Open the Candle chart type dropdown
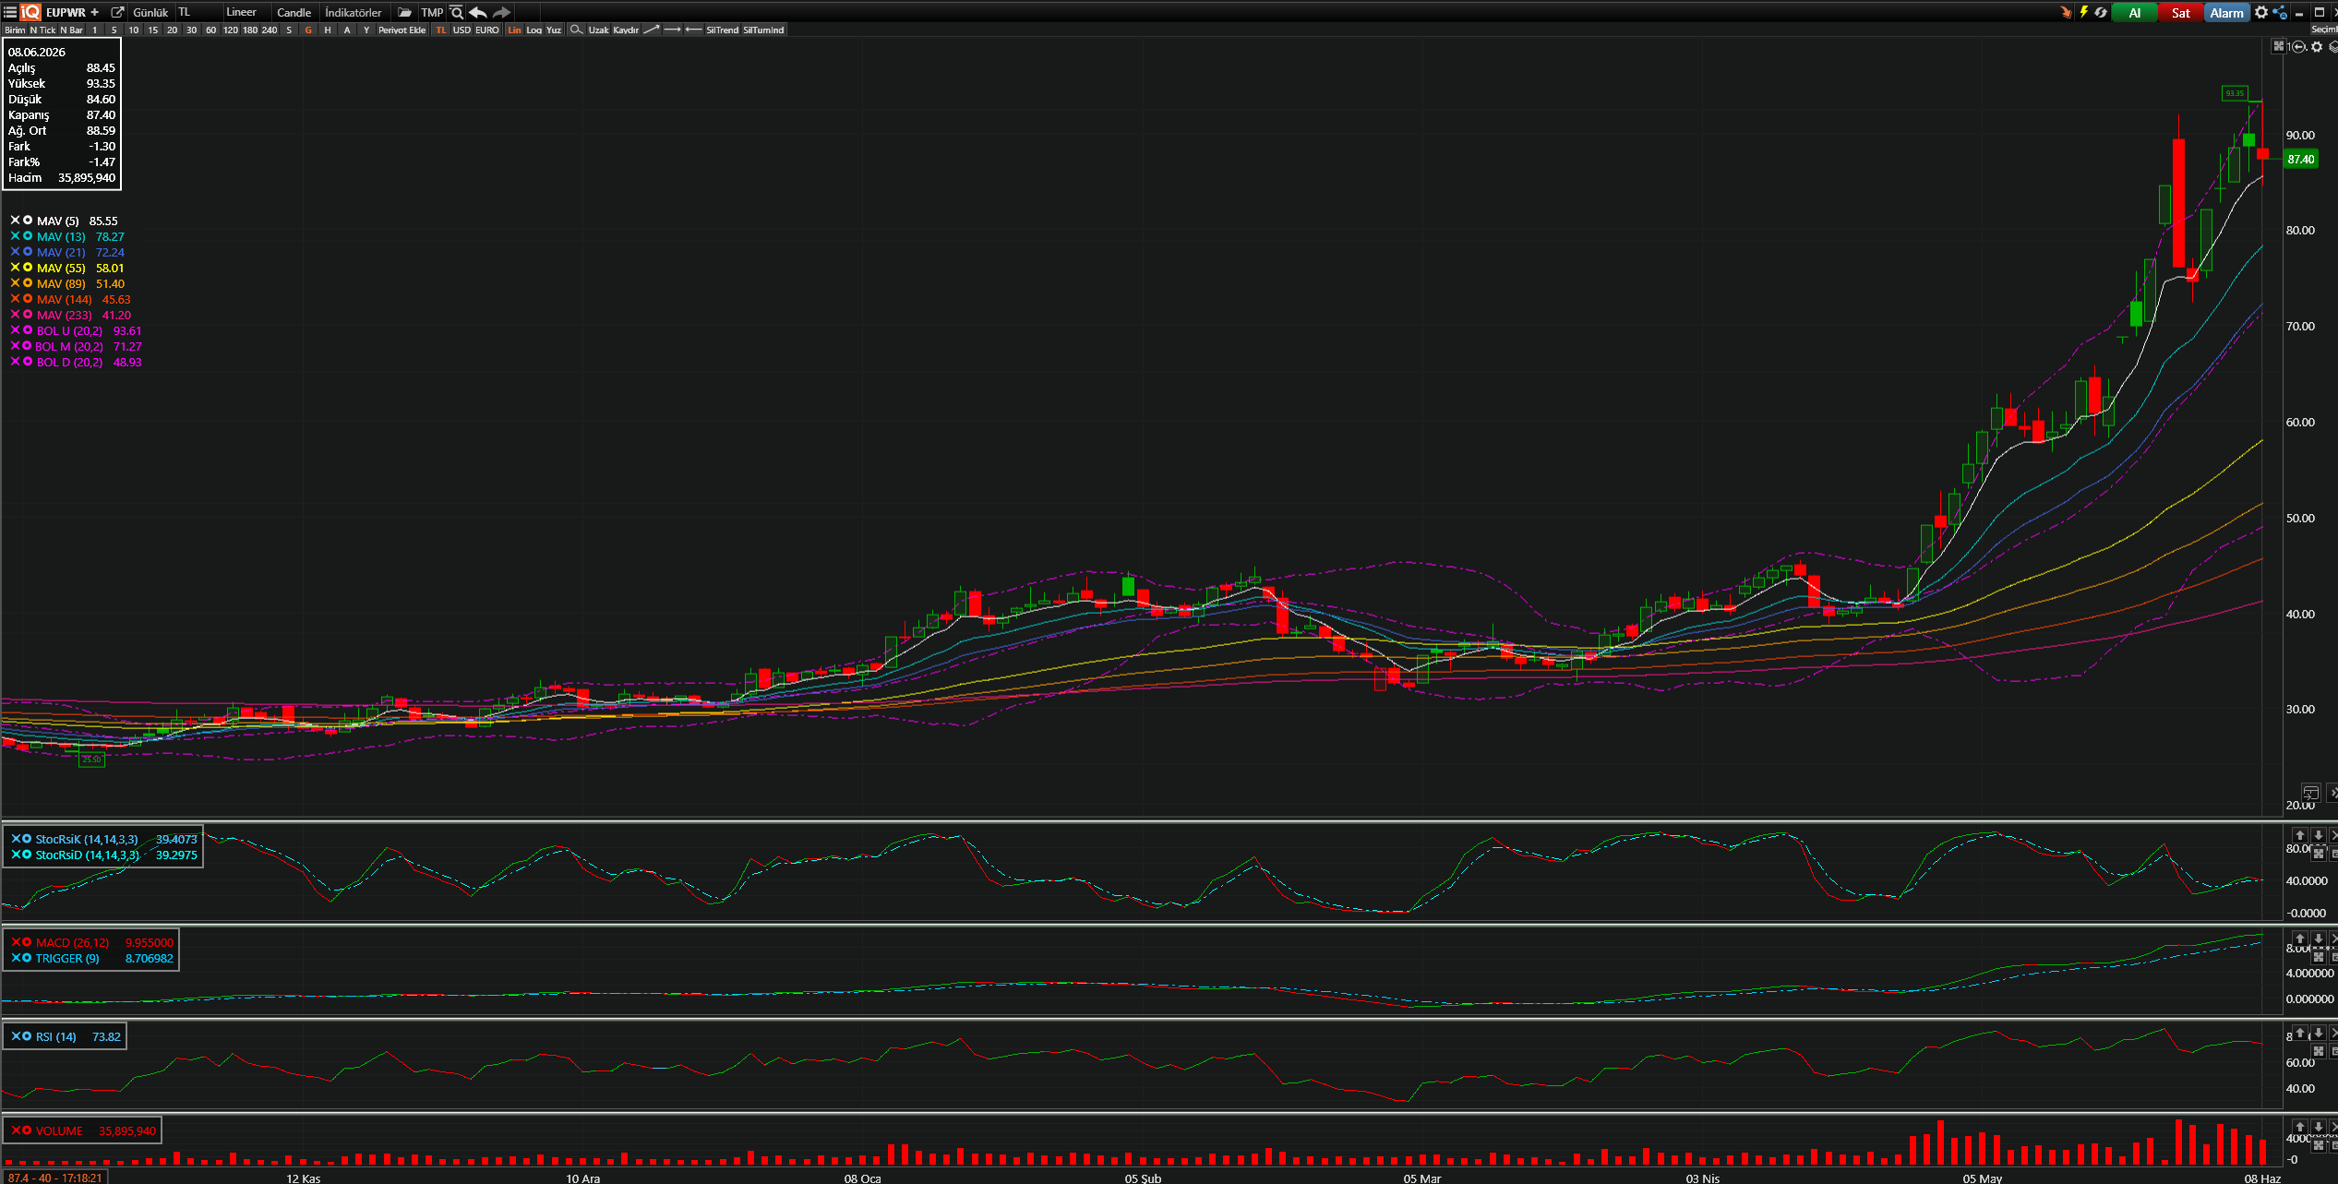The width and height of the screenshot is (2338, 1184). [x=294, y=12]
